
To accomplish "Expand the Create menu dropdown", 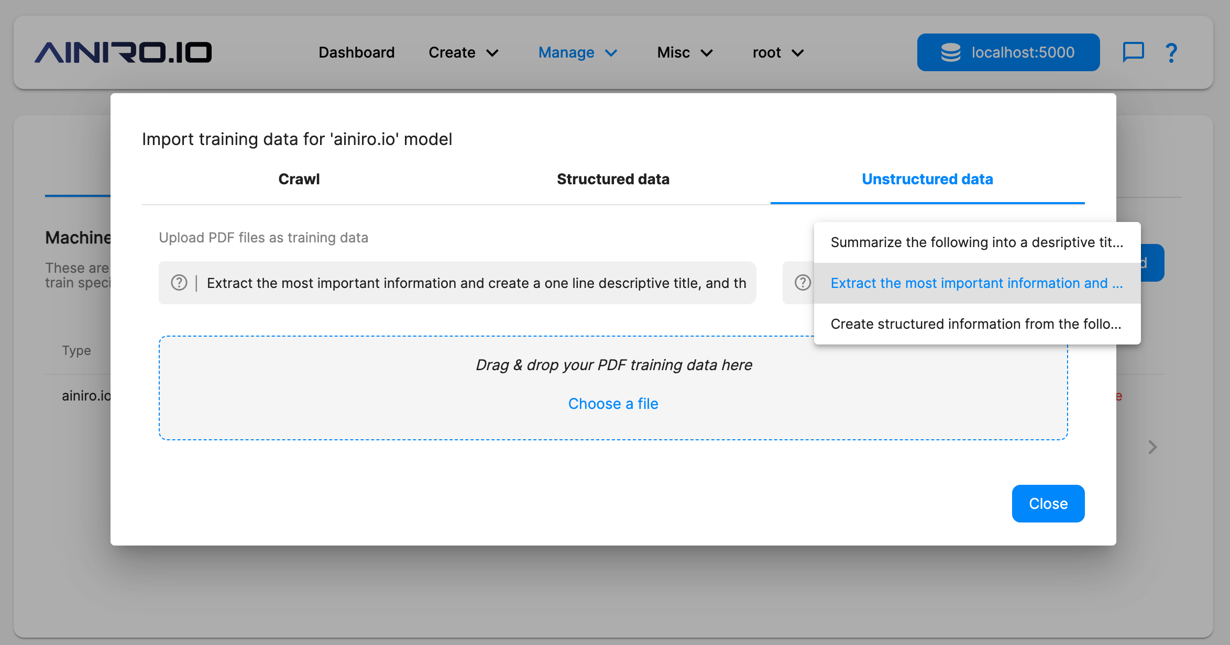I will tap(463, 52).
